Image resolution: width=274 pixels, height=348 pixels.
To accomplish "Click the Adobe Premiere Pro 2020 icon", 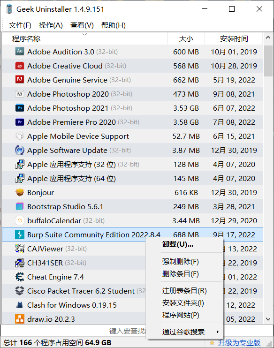I will [x=20, y=122].
